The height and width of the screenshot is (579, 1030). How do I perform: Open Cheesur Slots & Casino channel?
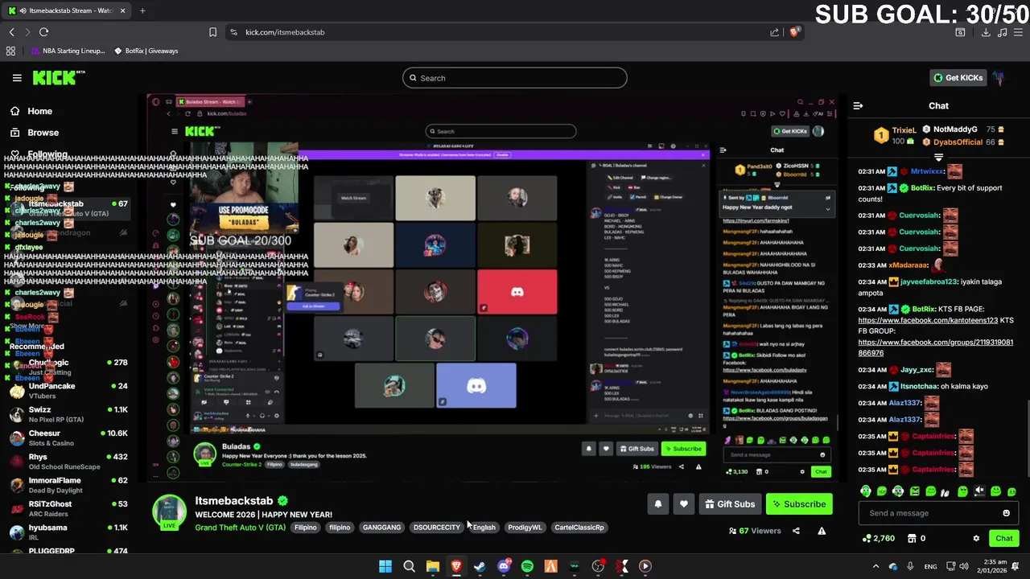(x=68, y=437)
